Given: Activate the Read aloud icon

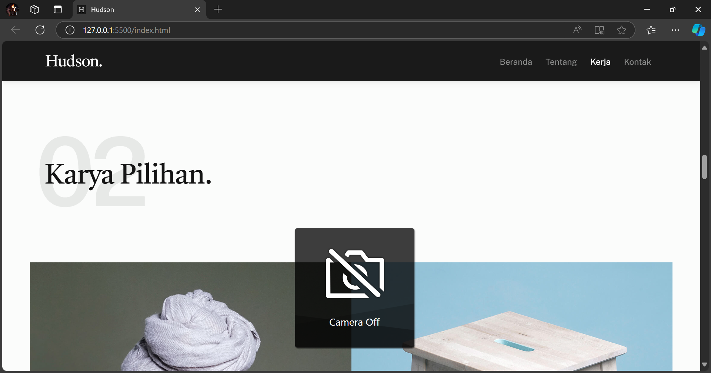Looking at the screenshot, I should [x=577, y=30].
